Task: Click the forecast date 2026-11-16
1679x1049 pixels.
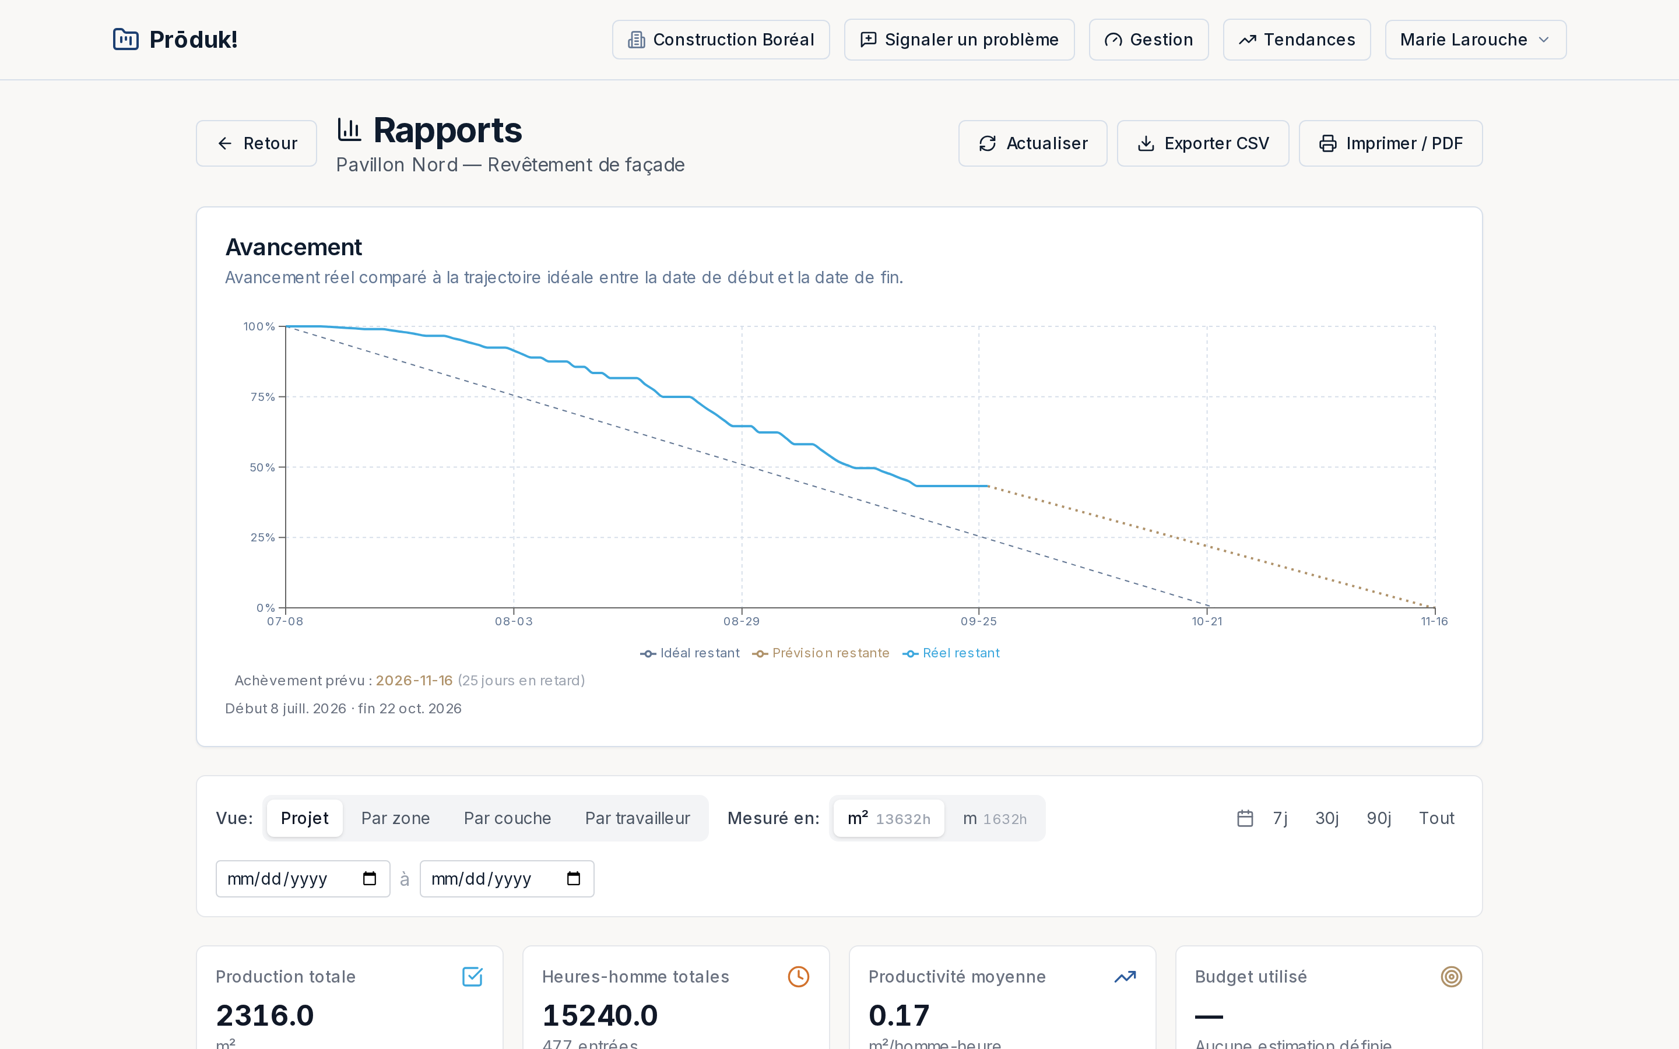Action: tap(414, 681)
